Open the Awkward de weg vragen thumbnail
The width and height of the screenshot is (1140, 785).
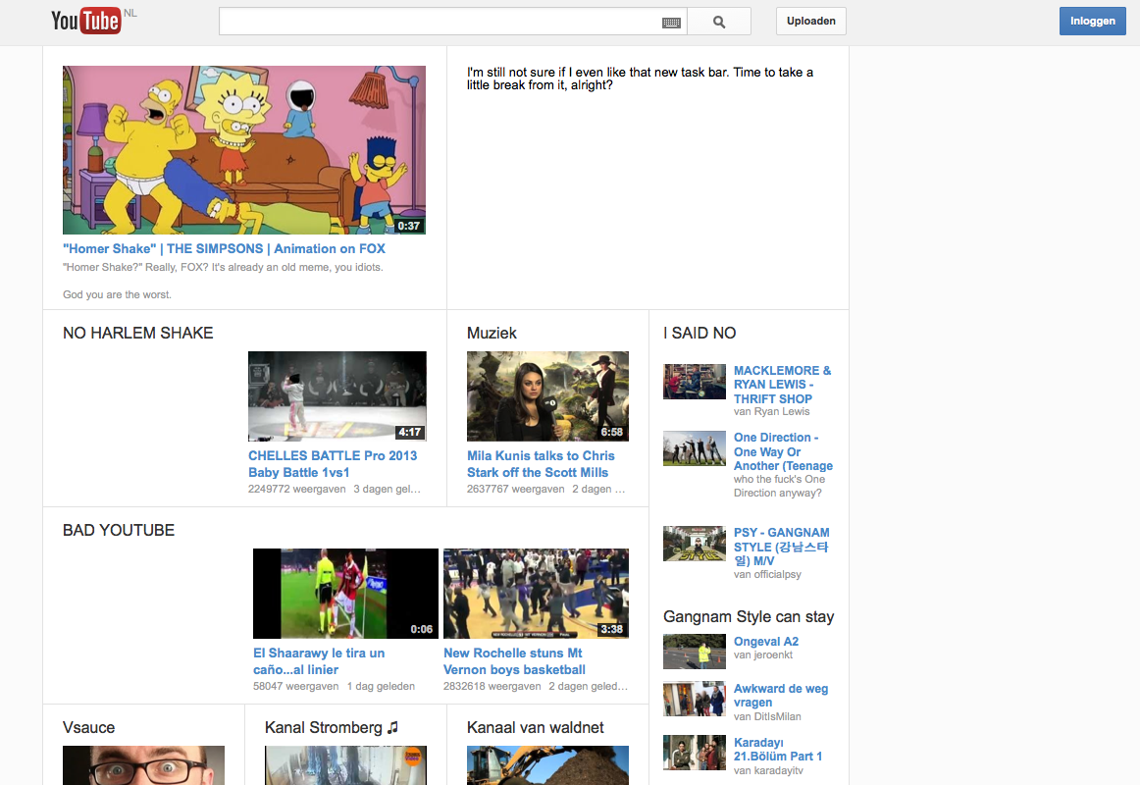click(695, 699)
